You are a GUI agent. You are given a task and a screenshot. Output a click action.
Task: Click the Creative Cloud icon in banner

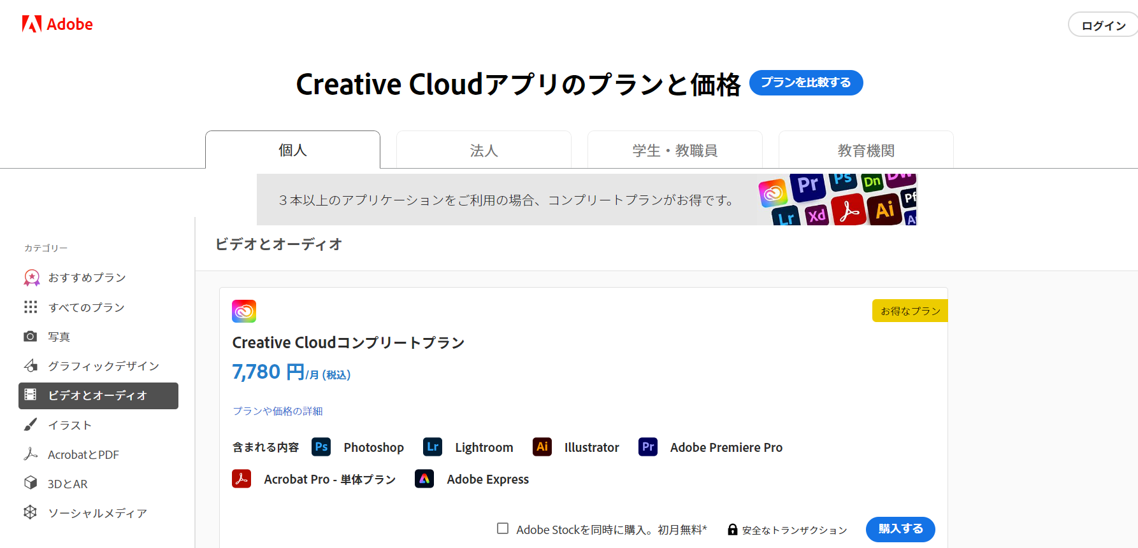tap(773, 193)
